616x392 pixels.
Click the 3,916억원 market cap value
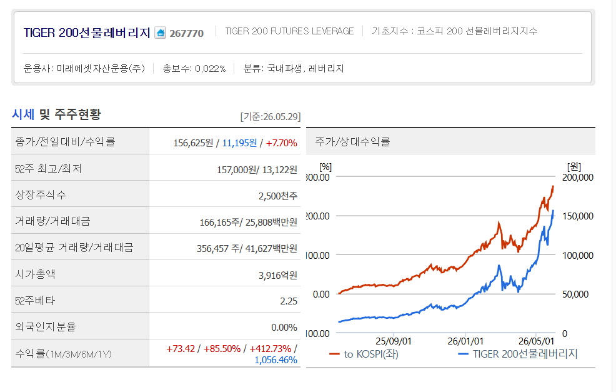278,275
